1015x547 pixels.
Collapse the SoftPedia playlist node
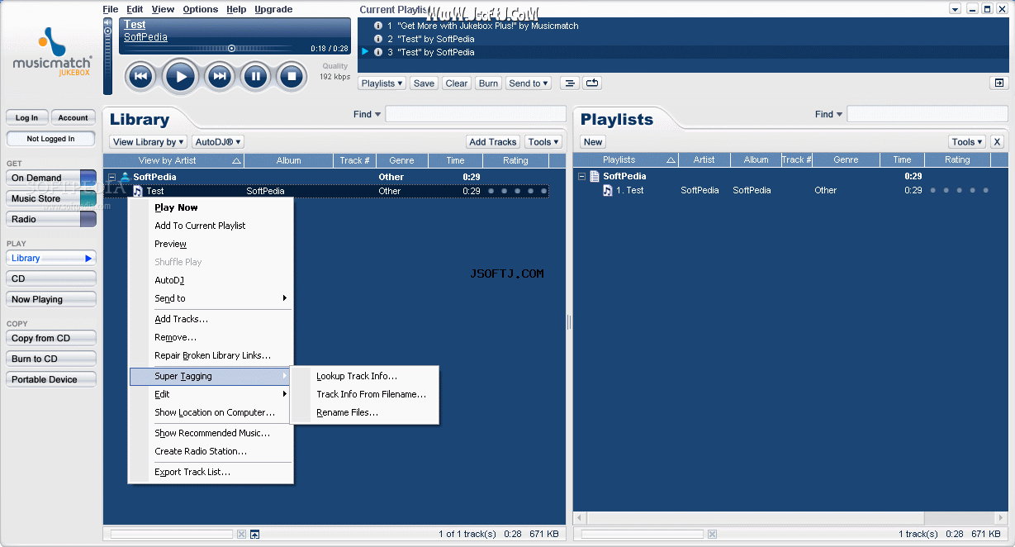pos(581,176)
